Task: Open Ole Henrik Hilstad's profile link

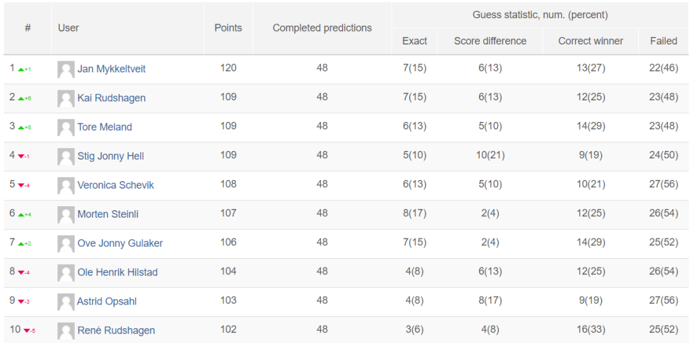Action: (x=117, y=272)
